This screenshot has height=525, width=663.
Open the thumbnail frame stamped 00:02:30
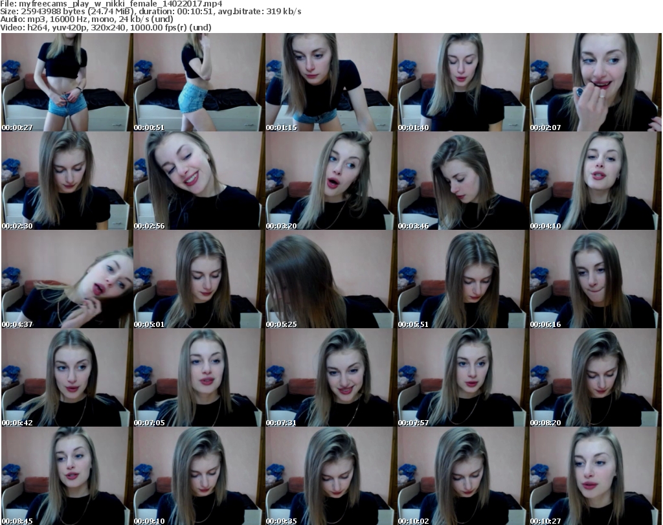pyautogui.click(x=67, y=181)
